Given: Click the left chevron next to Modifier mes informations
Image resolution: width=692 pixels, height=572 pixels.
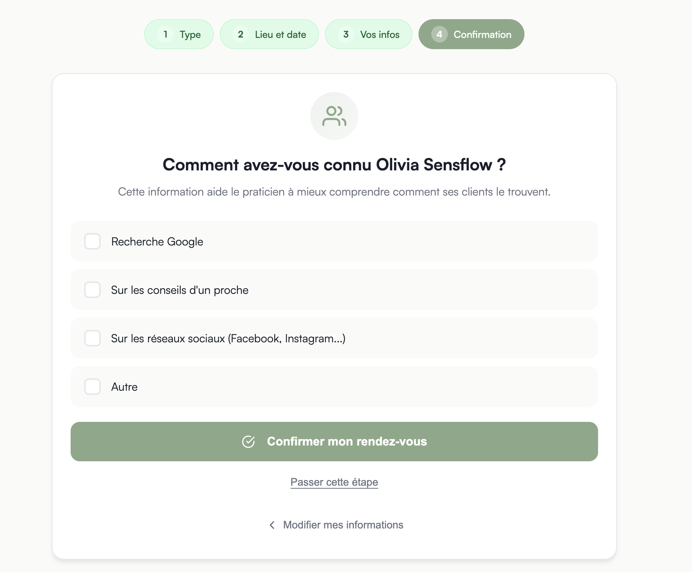Looking at the screenshot, I should coord(272,525).
